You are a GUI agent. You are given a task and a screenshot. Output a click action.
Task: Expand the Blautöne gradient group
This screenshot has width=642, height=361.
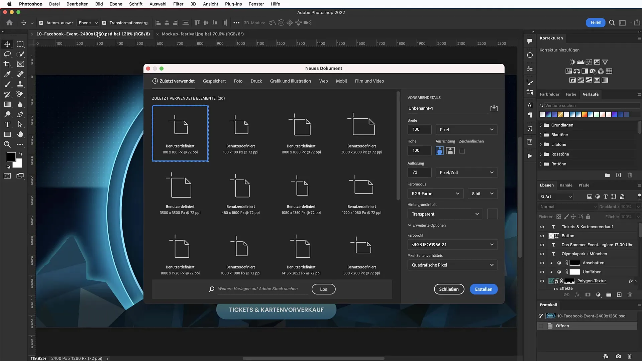pos(541,134)
